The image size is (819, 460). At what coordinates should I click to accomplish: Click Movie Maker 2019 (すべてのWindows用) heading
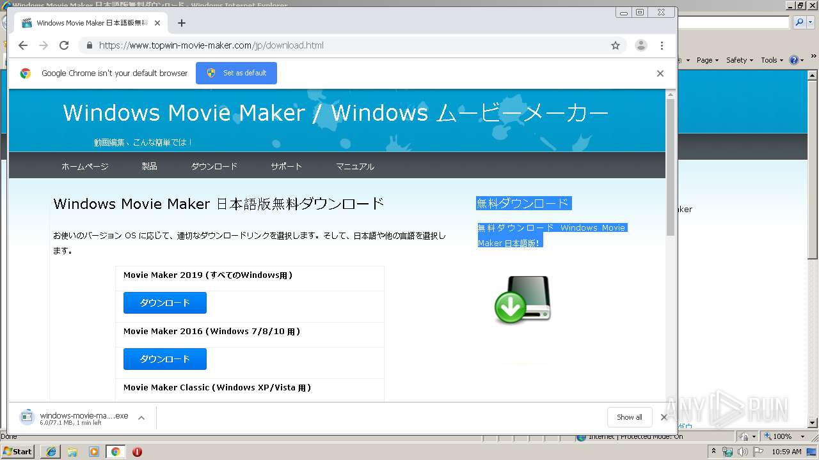tap(208, 275)
